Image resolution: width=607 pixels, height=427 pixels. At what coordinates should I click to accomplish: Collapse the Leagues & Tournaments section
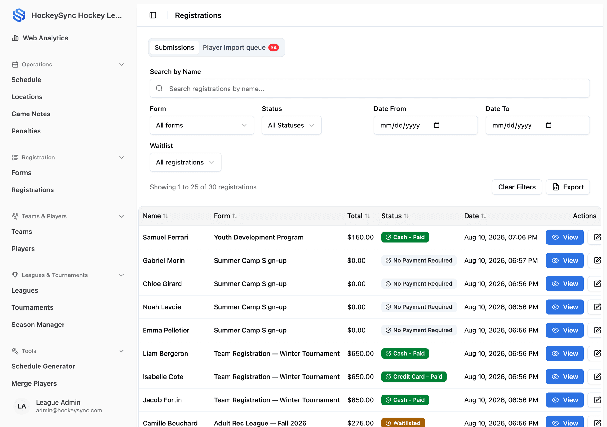(x=121, y=275)
